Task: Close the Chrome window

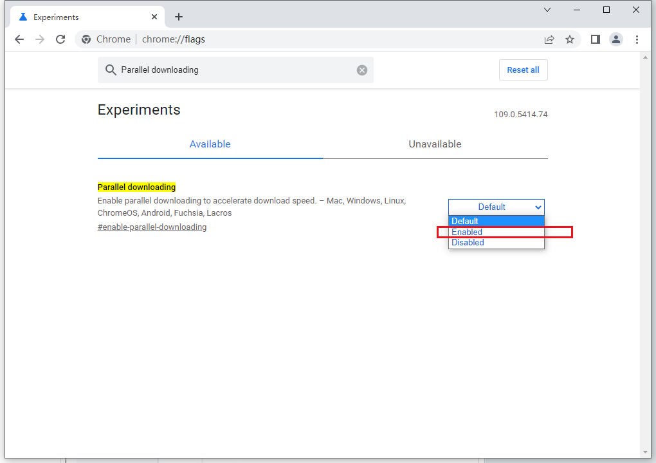Action: point(636,10)
